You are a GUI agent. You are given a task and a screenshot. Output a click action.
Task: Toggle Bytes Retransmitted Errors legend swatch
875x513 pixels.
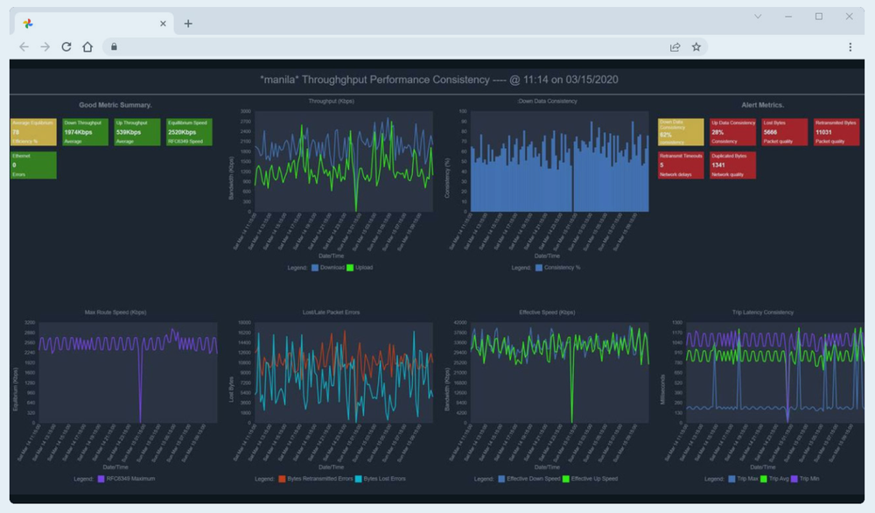(282, 478)
